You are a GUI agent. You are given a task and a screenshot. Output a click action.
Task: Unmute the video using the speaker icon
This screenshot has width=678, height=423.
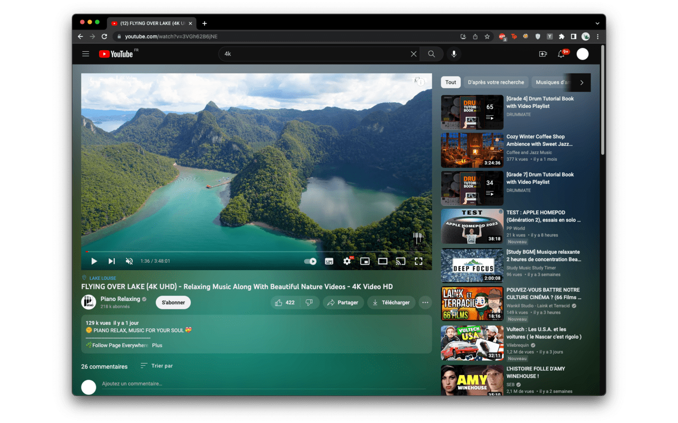129,261
